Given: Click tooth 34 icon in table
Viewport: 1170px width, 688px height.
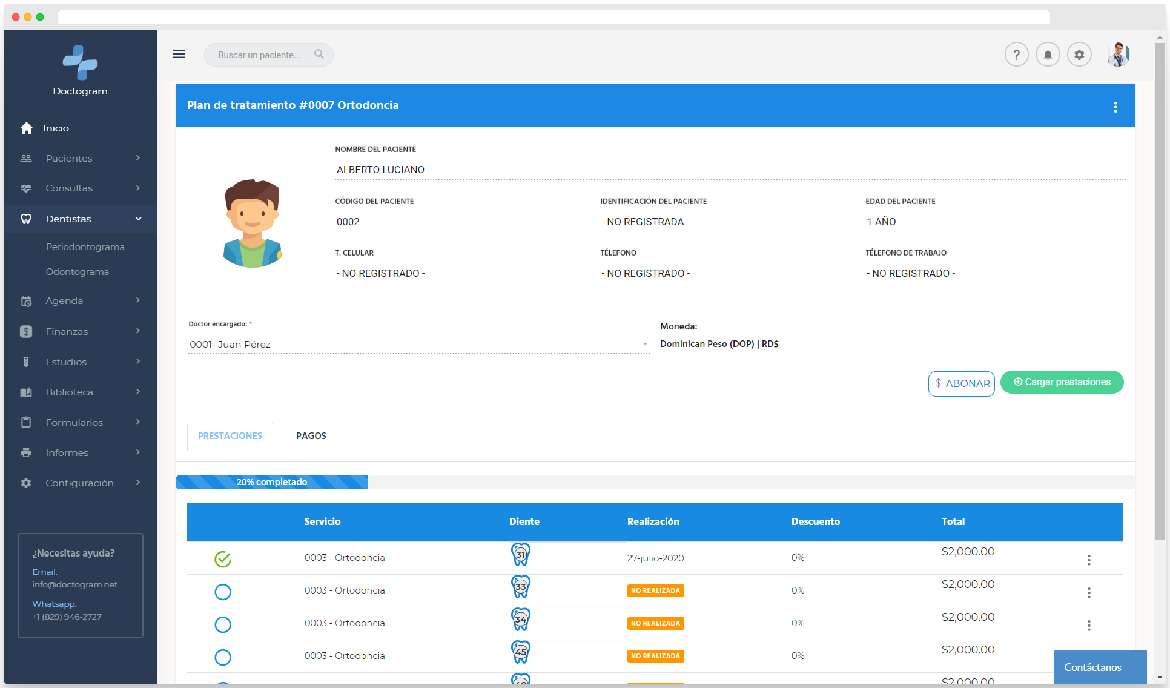Looking at the screenshot, I should pyautogui.click(x=521, y=620).
